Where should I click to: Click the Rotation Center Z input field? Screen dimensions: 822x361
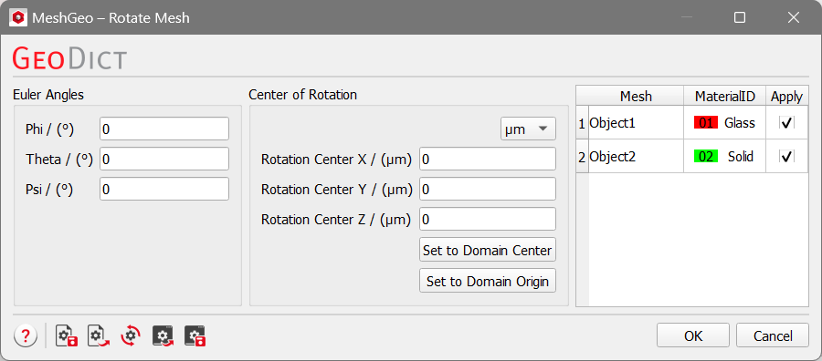488,219
